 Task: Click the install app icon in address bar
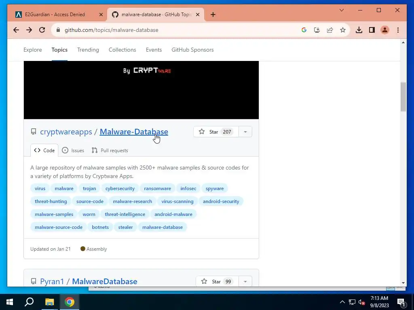click(317, 30)
